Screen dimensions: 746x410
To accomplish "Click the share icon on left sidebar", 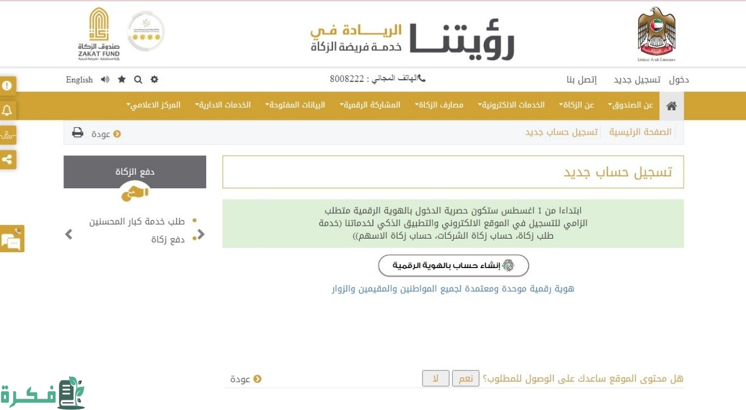I will click(x=7, y=159).
